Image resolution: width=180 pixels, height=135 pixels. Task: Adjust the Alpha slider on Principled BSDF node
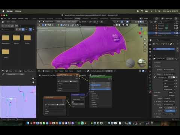pyautogui.click(x=101, y=89)
